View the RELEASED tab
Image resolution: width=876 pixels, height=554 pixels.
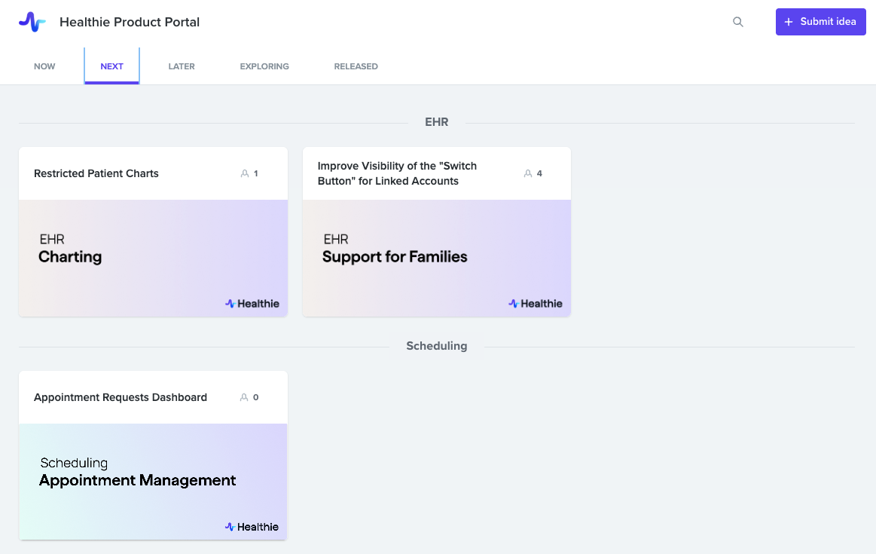[x=356, y=66]
